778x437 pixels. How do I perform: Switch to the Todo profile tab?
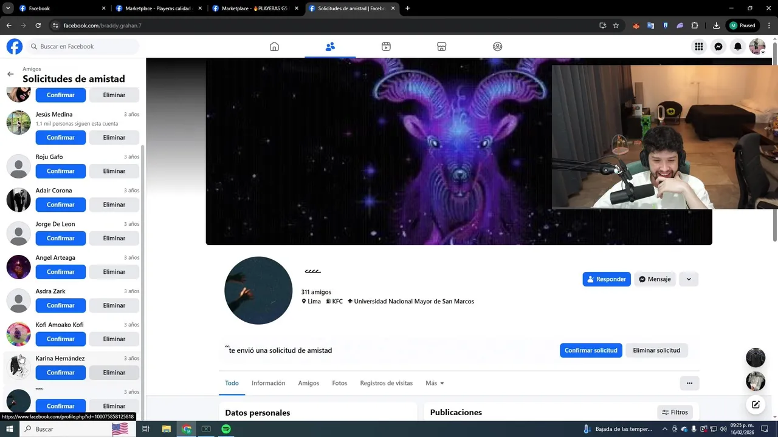[232, 384]
